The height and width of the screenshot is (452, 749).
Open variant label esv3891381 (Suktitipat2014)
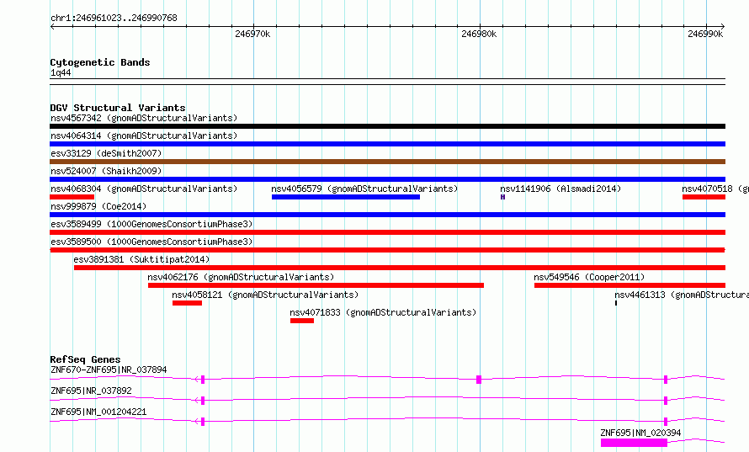[141, 259]
